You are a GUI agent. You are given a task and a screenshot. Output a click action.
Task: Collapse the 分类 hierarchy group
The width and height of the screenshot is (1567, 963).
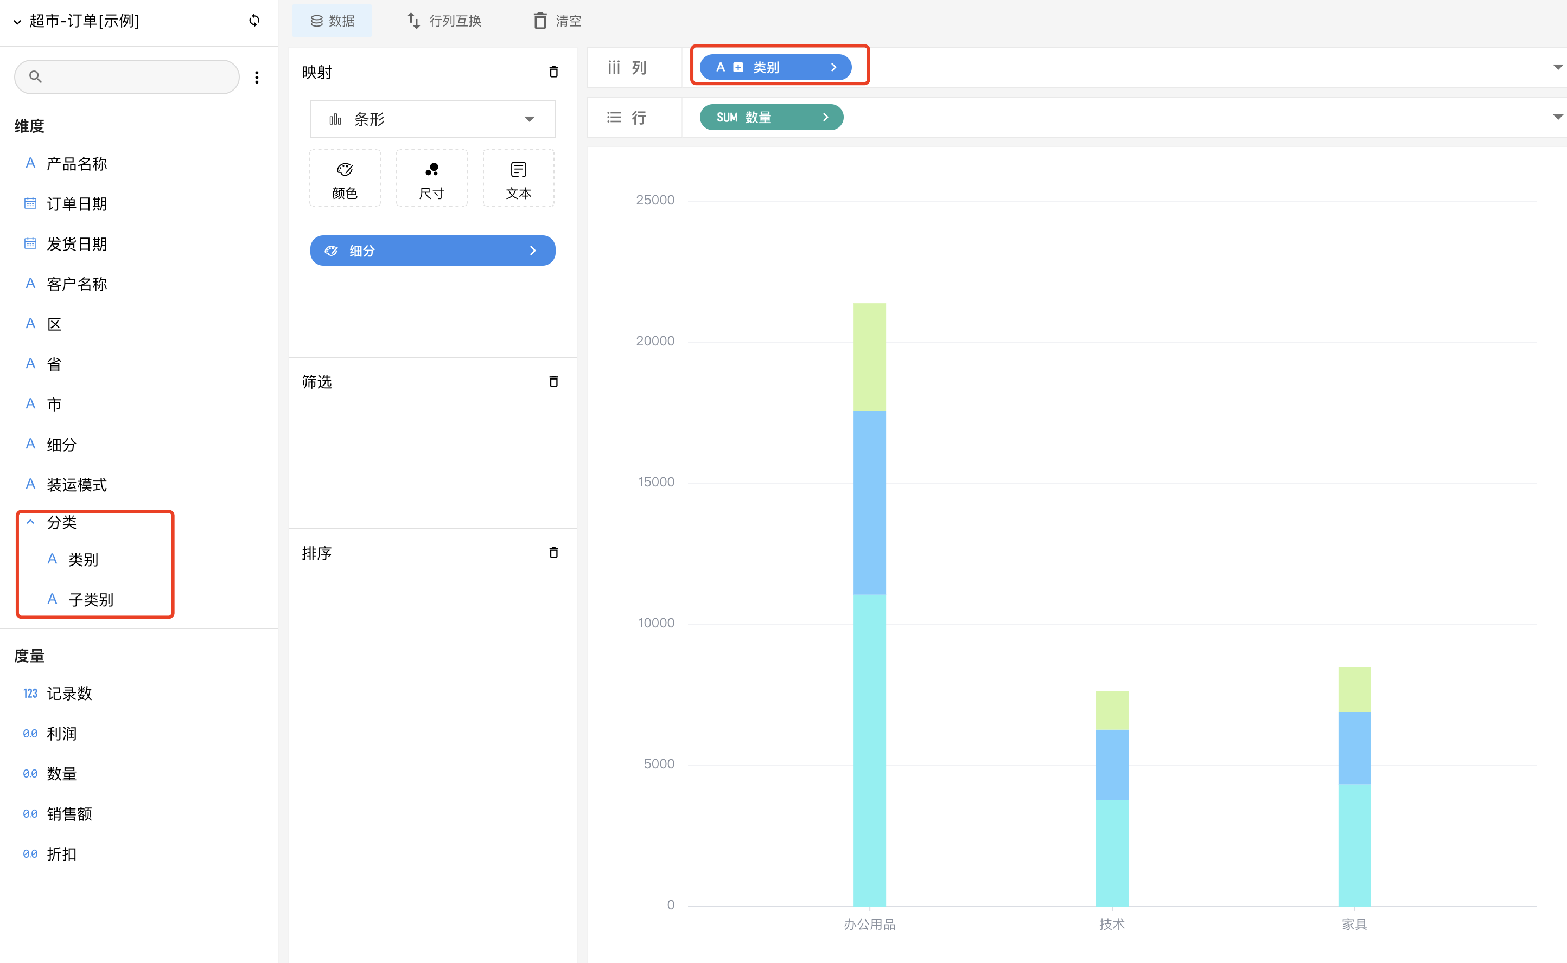click(30, 522)
